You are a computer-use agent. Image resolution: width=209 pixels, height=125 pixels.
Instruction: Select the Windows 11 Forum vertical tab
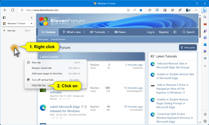click(18, 24)
